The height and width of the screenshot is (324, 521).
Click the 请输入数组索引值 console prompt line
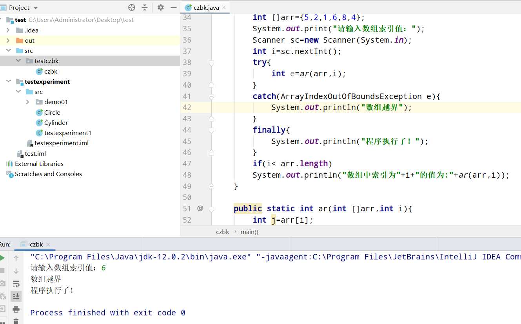pos(68,268)
